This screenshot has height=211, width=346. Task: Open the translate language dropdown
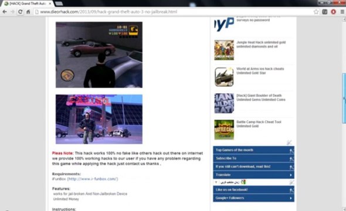click(x=230, y=182)
